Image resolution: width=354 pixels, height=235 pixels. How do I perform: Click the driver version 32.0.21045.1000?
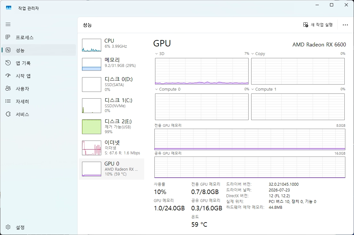coord(284,184)
